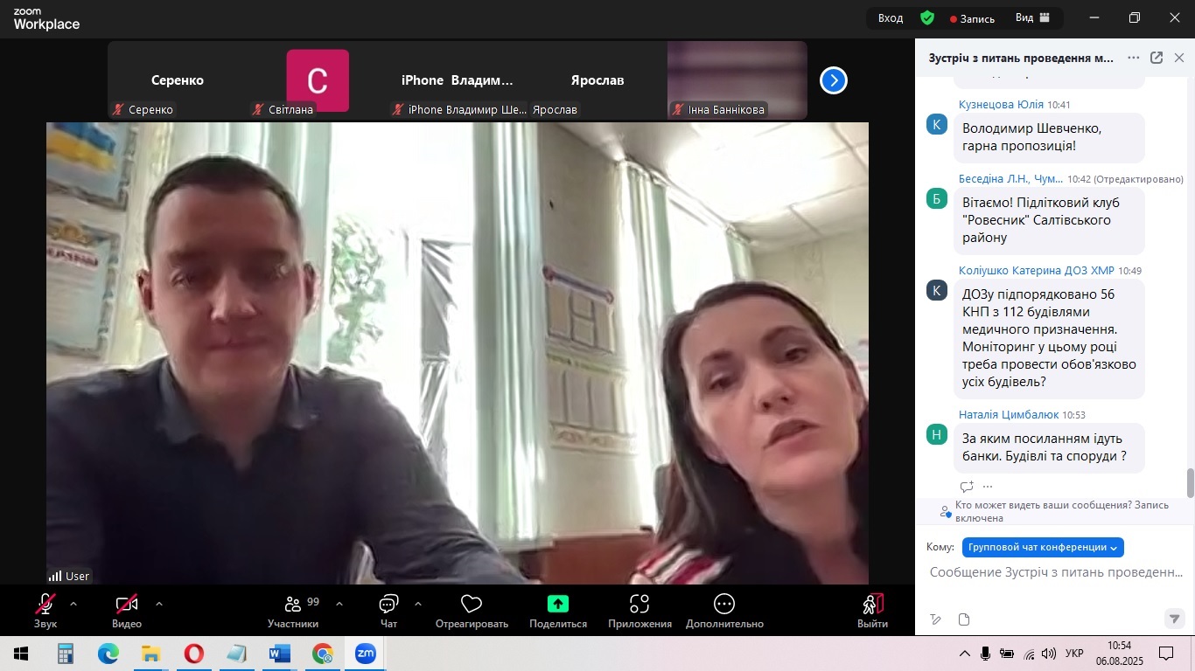Open Отреагировать reactions heart icon
The height and width of the screenshot is (671, 1195).
click(472, 605)
